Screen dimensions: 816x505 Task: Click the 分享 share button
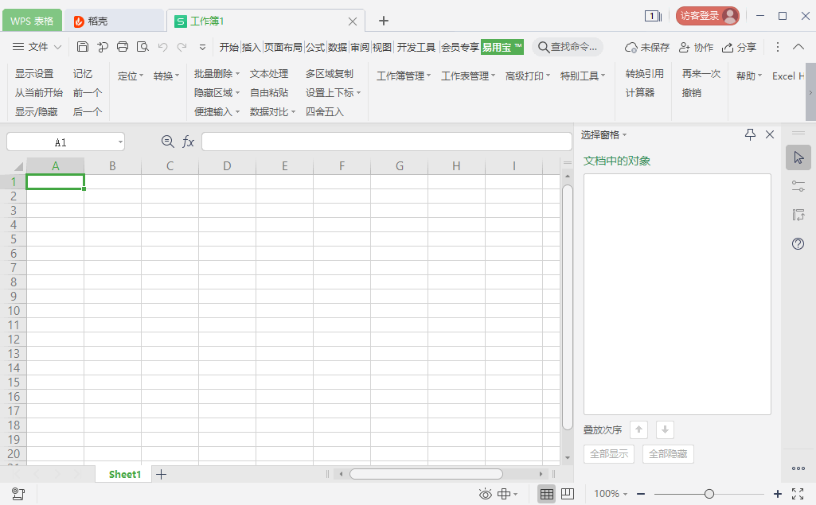pyautogui.click(x=739, y=47)
